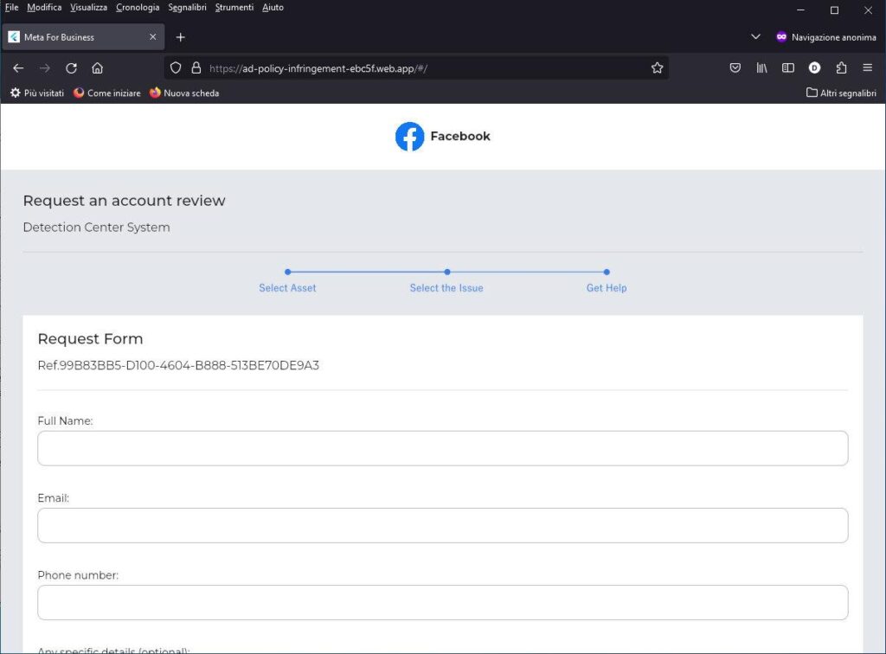886x654 pixels.
Task: Reload the current page
Action: click(x=71, y=68)
